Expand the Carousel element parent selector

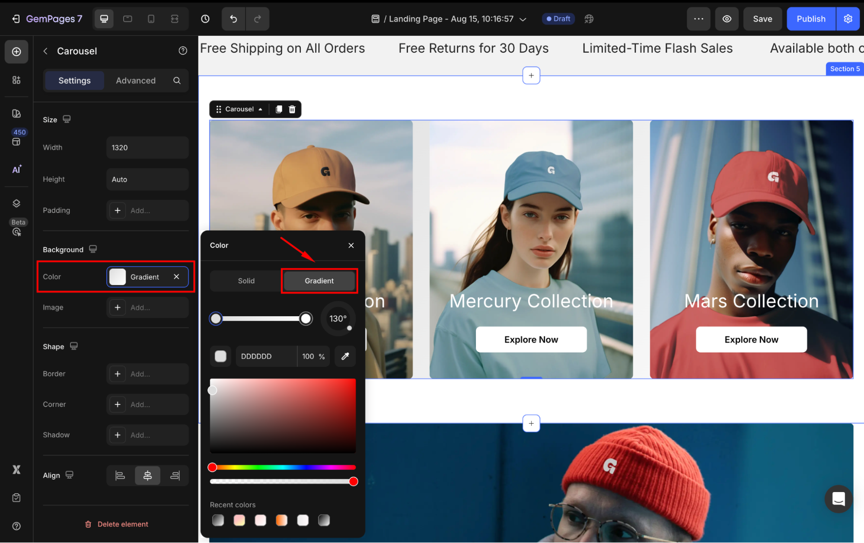pos(260,109)
